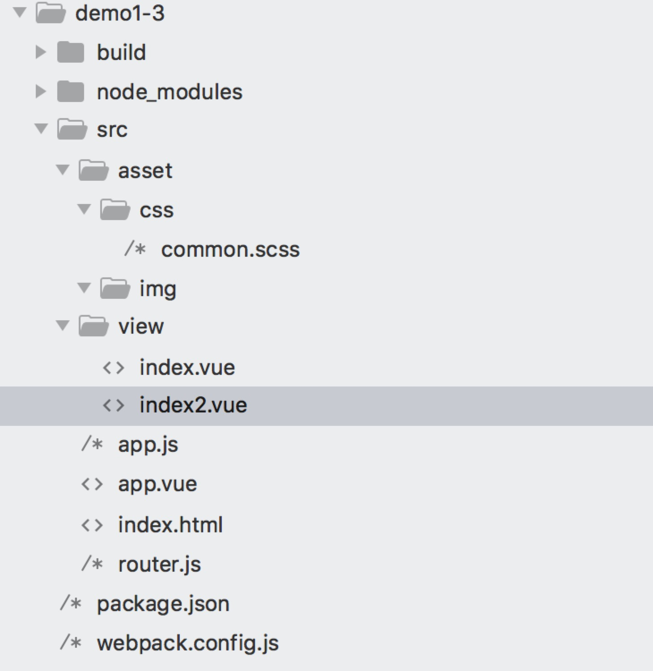Expand the build folder arrow

tap(41, 52)
